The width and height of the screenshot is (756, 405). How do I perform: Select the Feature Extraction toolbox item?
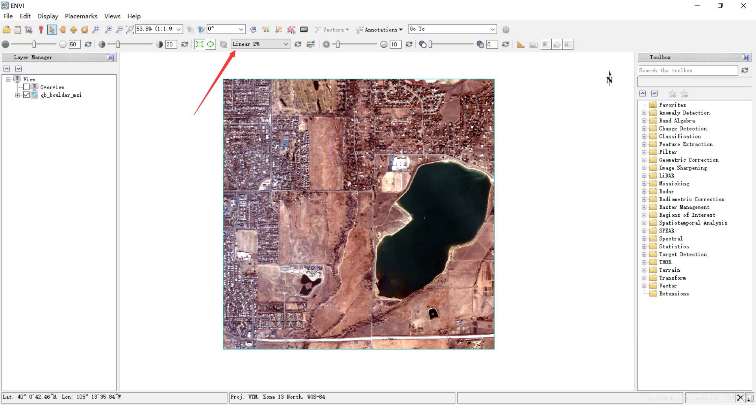tap(686, 144)
